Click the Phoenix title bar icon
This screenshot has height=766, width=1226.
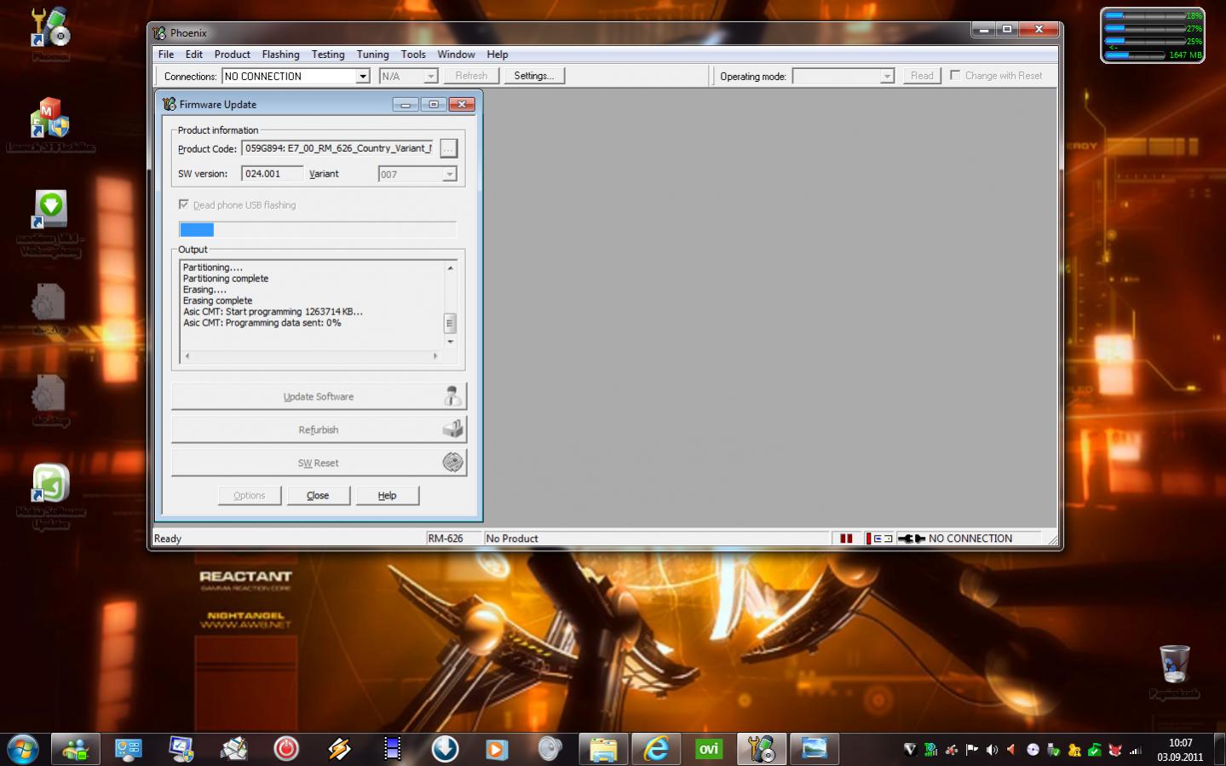[x=159, y=33]
